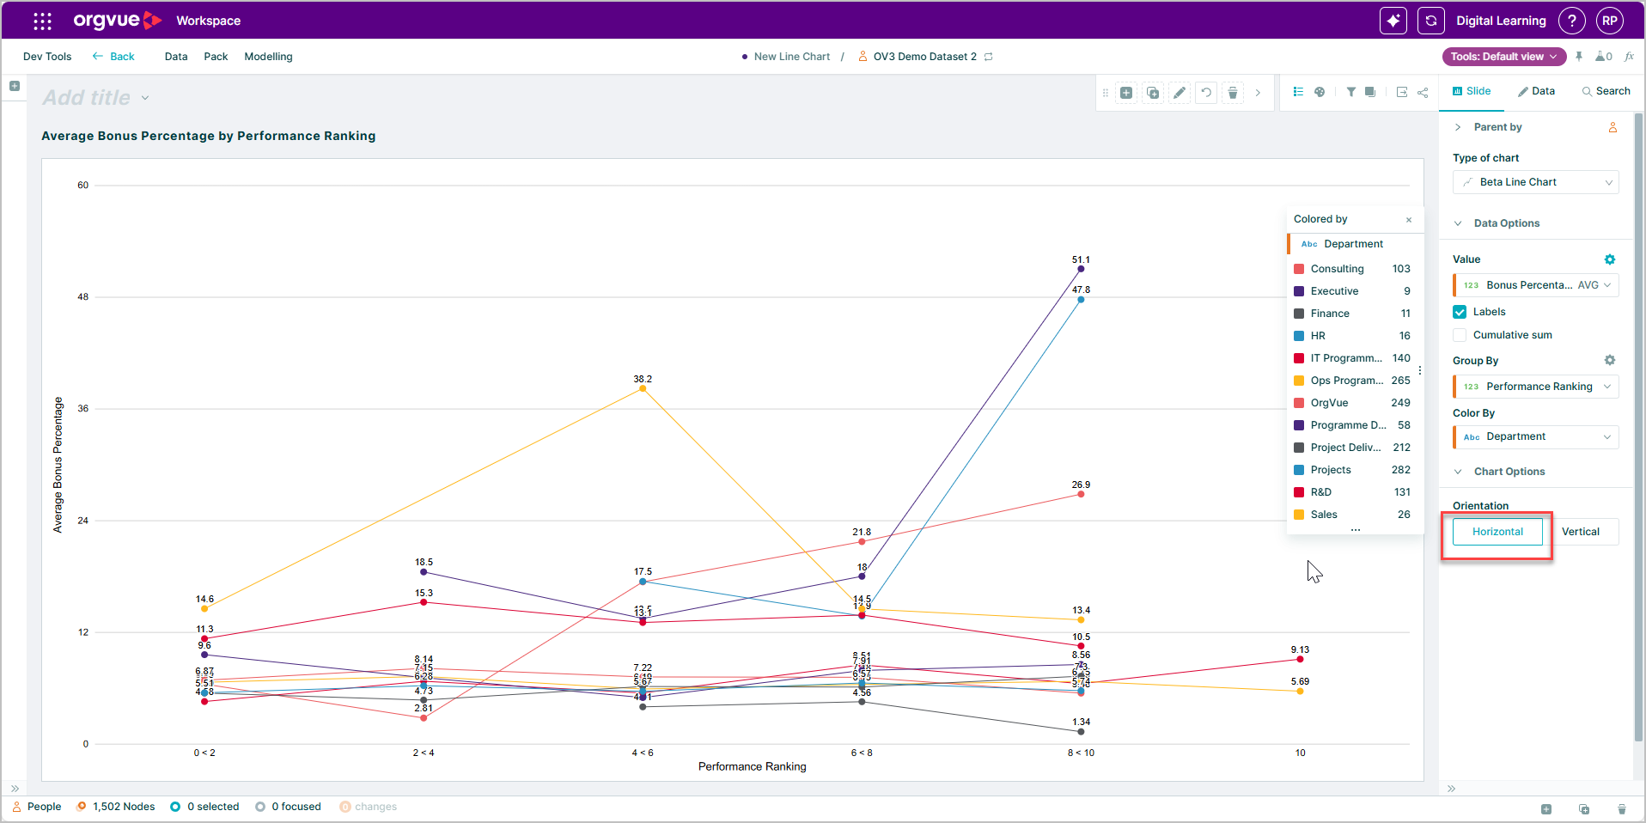Select Horizontal orientation
Screen dimensions: 1646x823
click(1497, 532)
